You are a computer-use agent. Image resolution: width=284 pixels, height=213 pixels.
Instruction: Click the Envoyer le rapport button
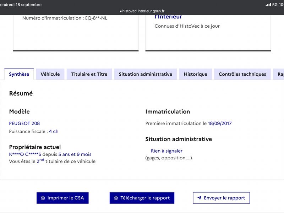point(221,198)
